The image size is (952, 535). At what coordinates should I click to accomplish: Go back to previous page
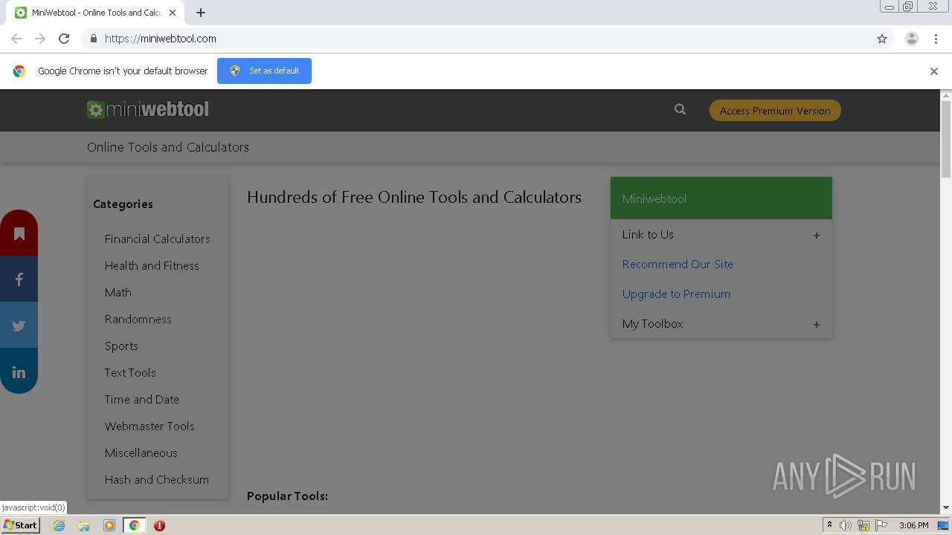pos(16,39)
